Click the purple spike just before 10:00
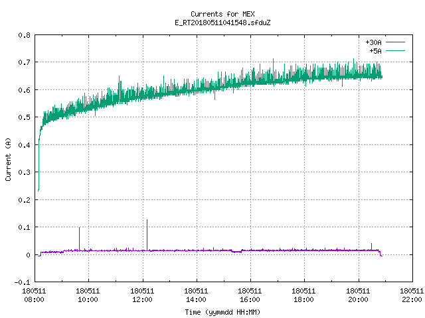 (80, 238)
